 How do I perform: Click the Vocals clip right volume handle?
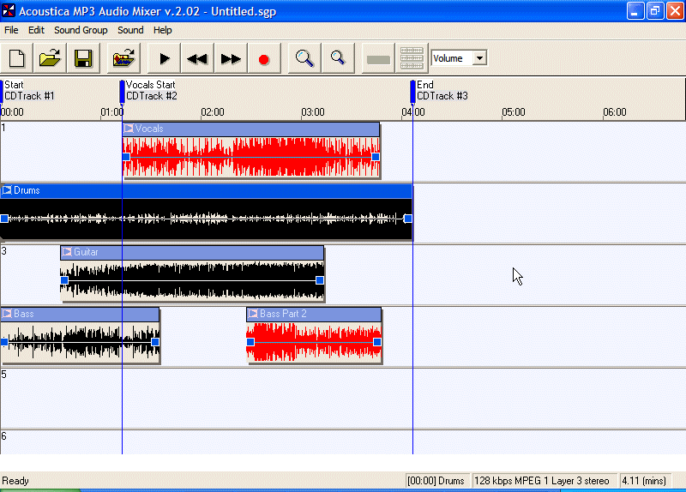pyautogui.click(x=376, y=157)
